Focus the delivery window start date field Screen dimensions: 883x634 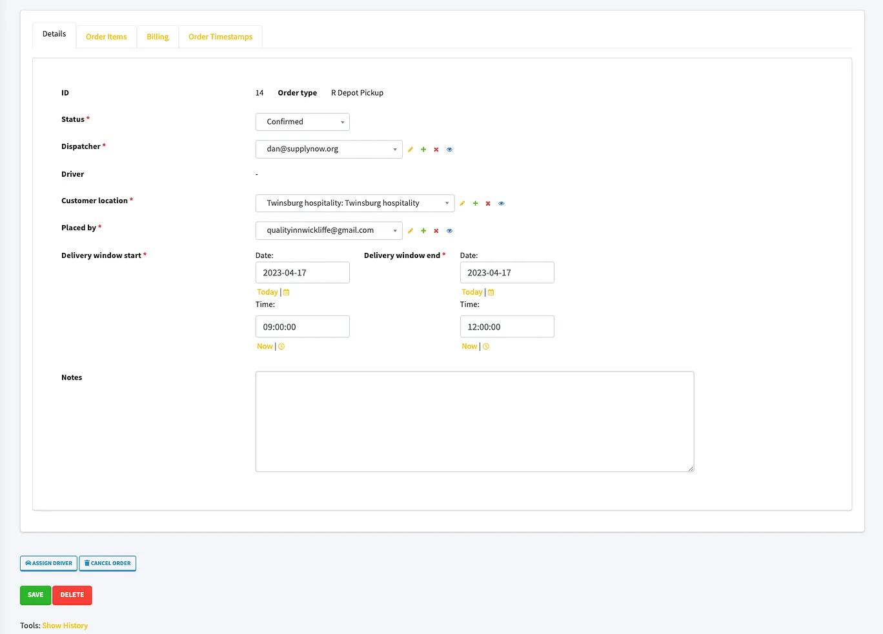(x=303, y=272)
